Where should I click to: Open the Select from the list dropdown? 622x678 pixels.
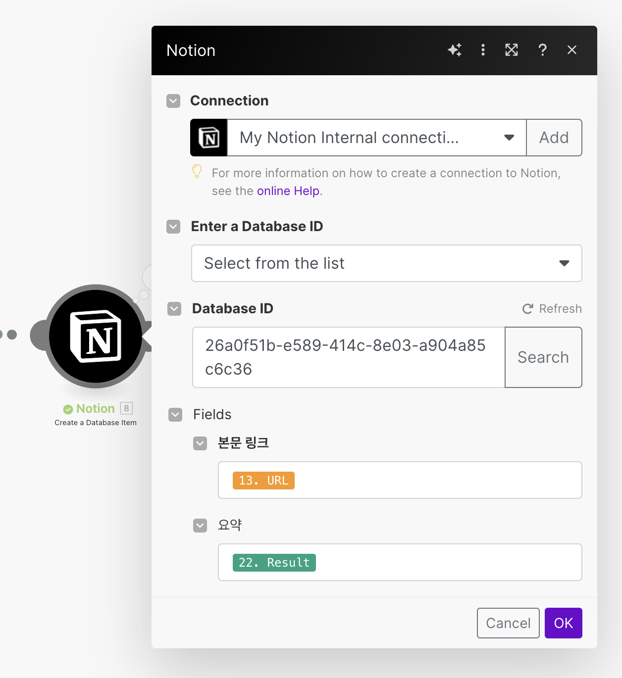(564, 263)
